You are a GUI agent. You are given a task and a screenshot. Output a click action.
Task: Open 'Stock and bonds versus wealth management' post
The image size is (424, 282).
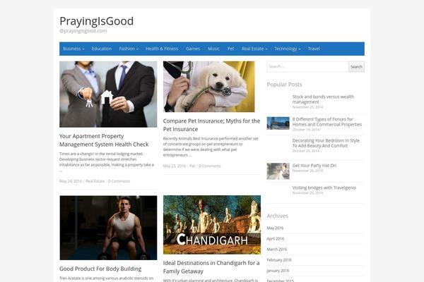[323, 99]
